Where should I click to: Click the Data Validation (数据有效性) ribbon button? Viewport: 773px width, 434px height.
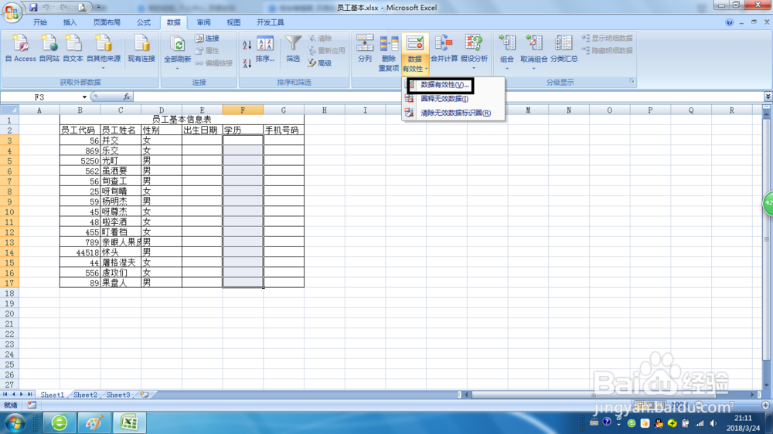[x=414, y=53]
